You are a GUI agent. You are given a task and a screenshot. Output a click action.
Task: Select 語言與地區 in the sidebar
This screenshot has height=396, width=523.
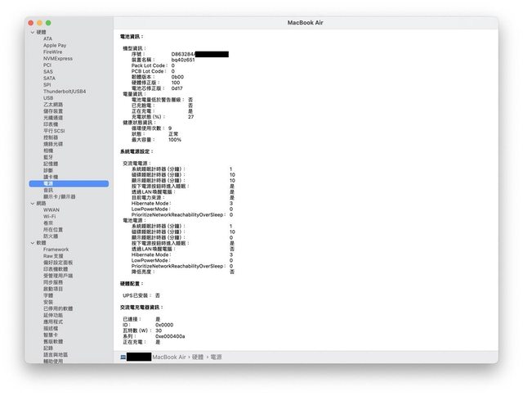pyautogui.click(x=56, y=354)
